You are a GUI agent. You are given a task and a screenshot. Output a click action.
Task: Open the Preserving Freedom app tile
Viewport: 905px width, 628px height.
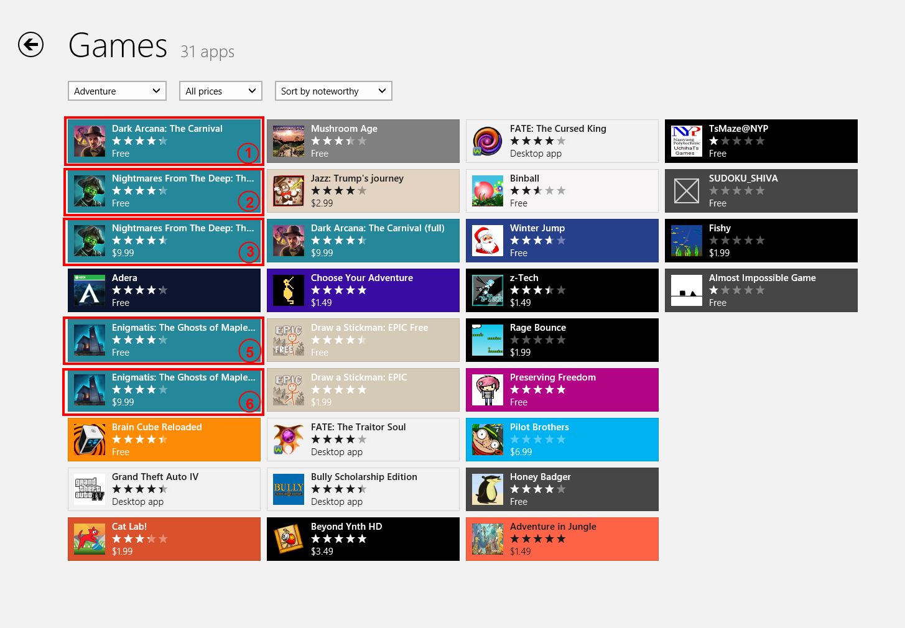pyautogui.click(x=562, y=390)
